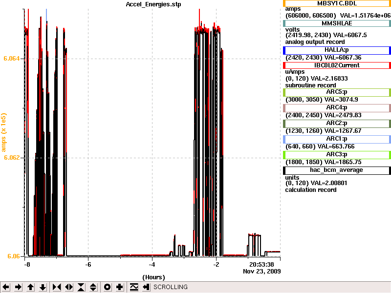This screenshot has width=391, height=293.
Task: Select the ARC1:p curve legend
Action: point(337,139)
